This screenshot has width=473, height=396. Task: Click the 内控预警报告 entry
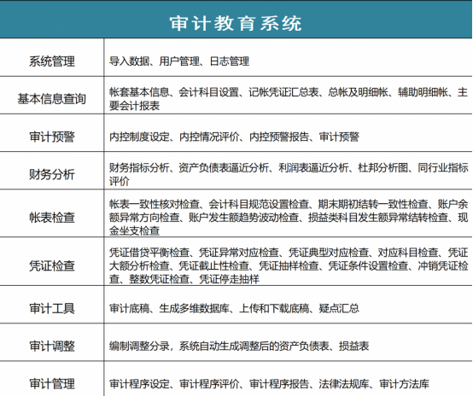[x=279, y=137]
